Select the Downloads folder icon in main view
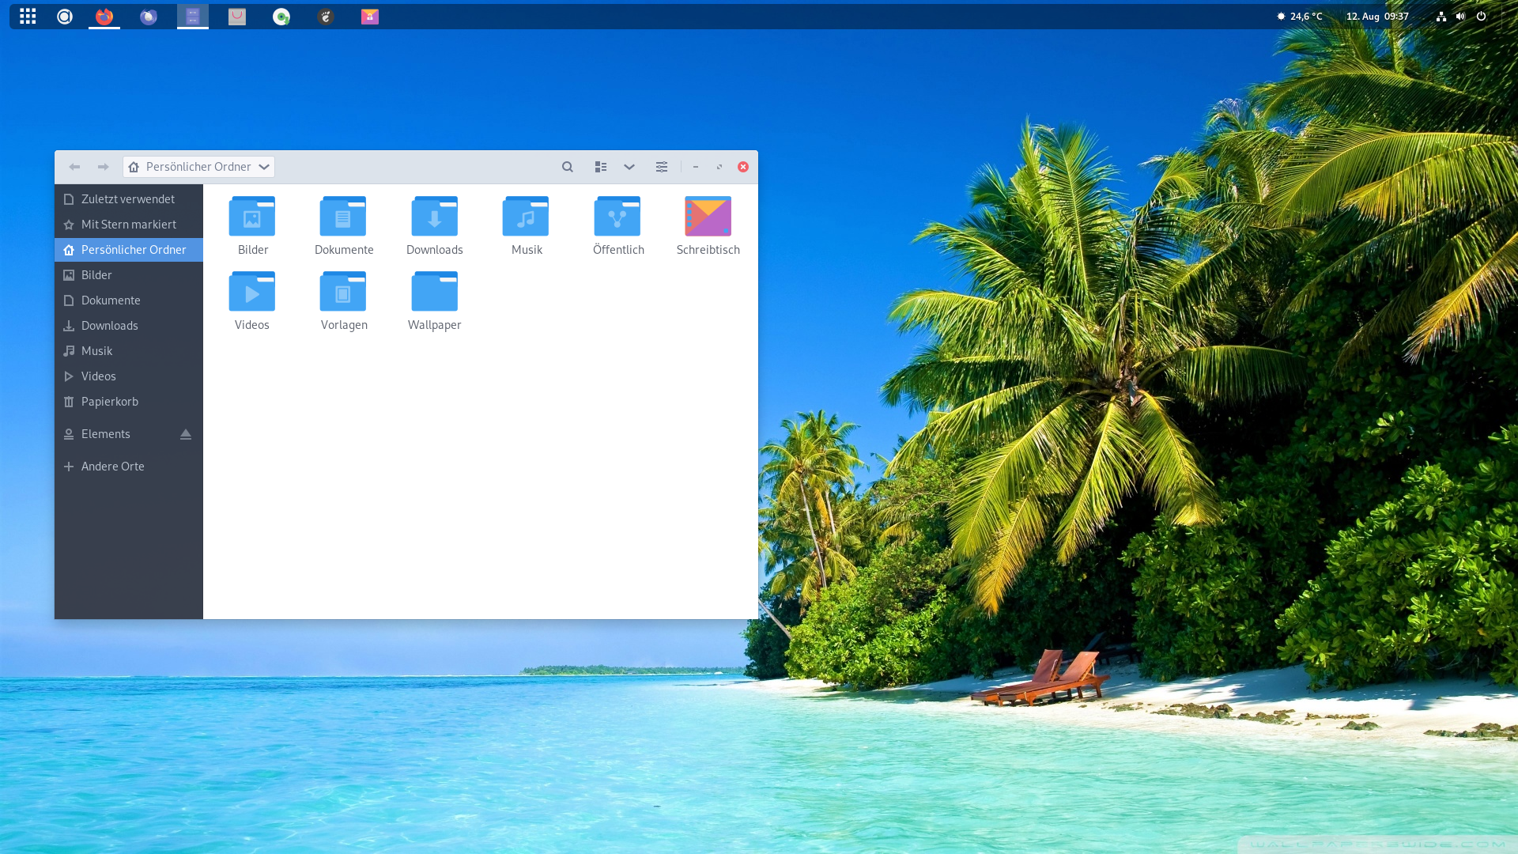Image resolution: width=1518 pixels, height=854 pixels. pyautogui.click(x=434, y=217)
